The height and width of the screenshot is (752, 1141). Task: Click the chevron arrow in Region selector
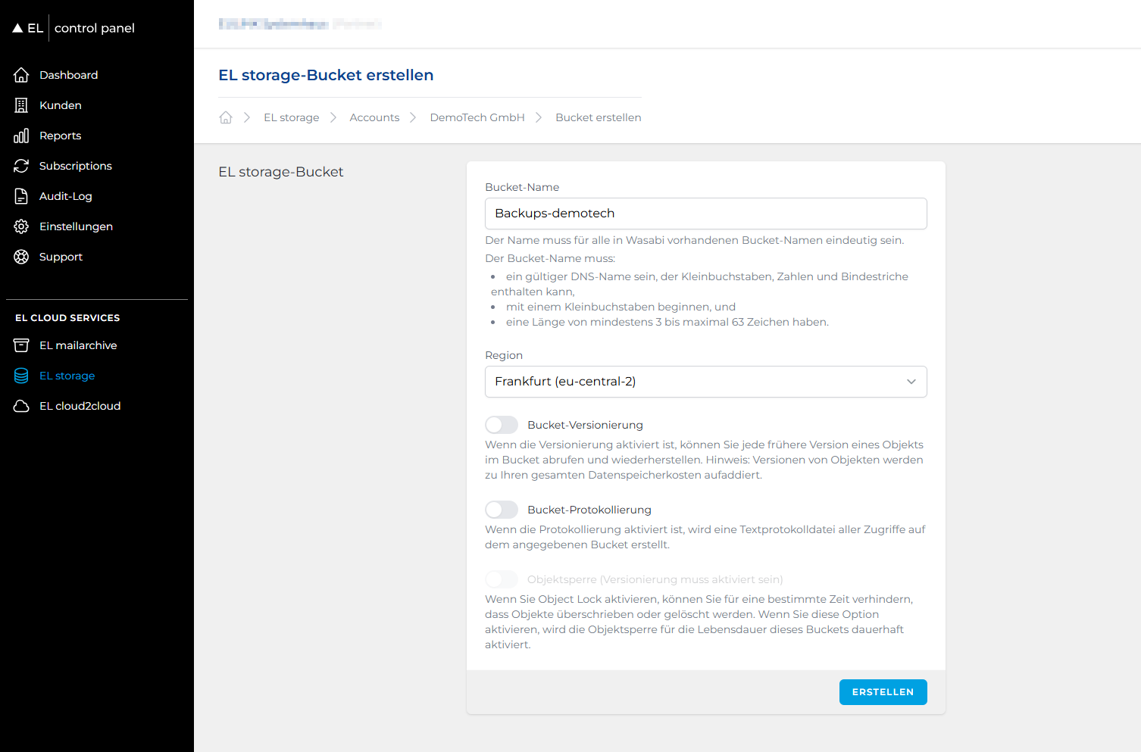pos(911,382)
